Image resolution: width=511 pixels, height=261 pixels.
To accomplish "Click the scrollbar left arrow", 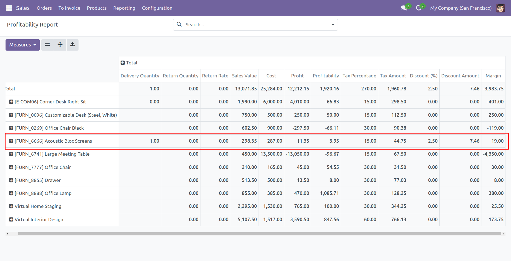I will (x=7, y=234).
